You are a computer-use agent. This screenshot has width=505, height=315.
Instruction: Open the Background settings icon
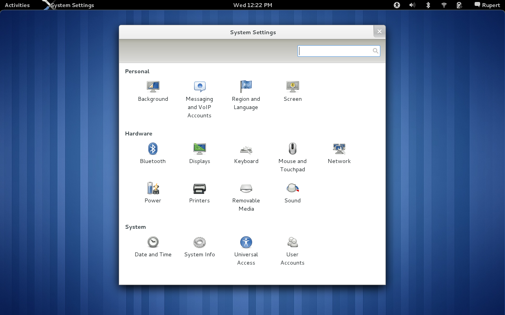pos(153,87)
